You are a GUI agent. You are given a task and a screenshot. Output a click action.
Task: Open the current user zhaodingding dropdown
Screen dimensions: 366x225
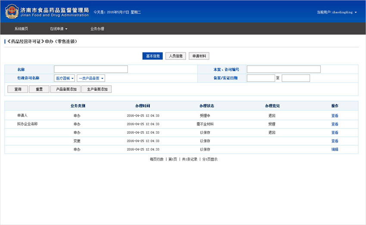337,12
